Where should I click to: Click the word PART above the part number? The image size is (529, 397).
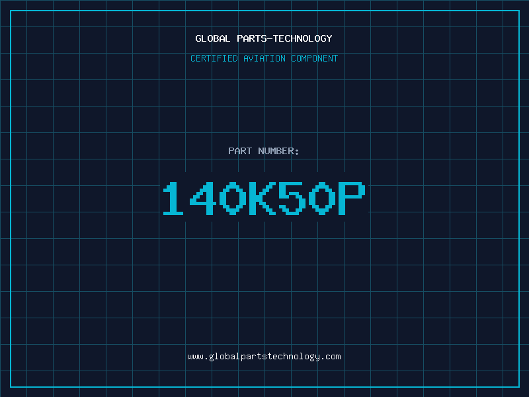point(240,151)
